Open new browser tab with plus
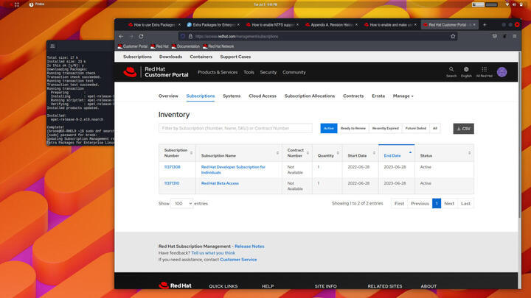 [485, 25]
